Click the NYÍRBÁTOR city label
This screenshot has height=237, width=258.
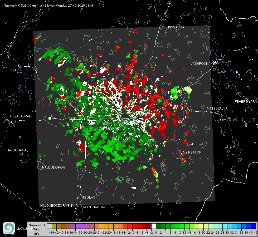(x=192, y=152)
